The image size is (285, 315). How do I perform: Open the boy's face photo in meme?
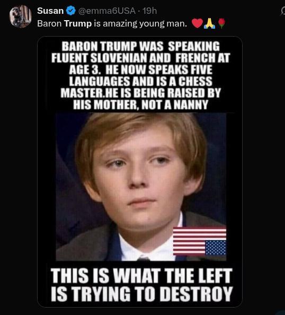pos(141,187)
